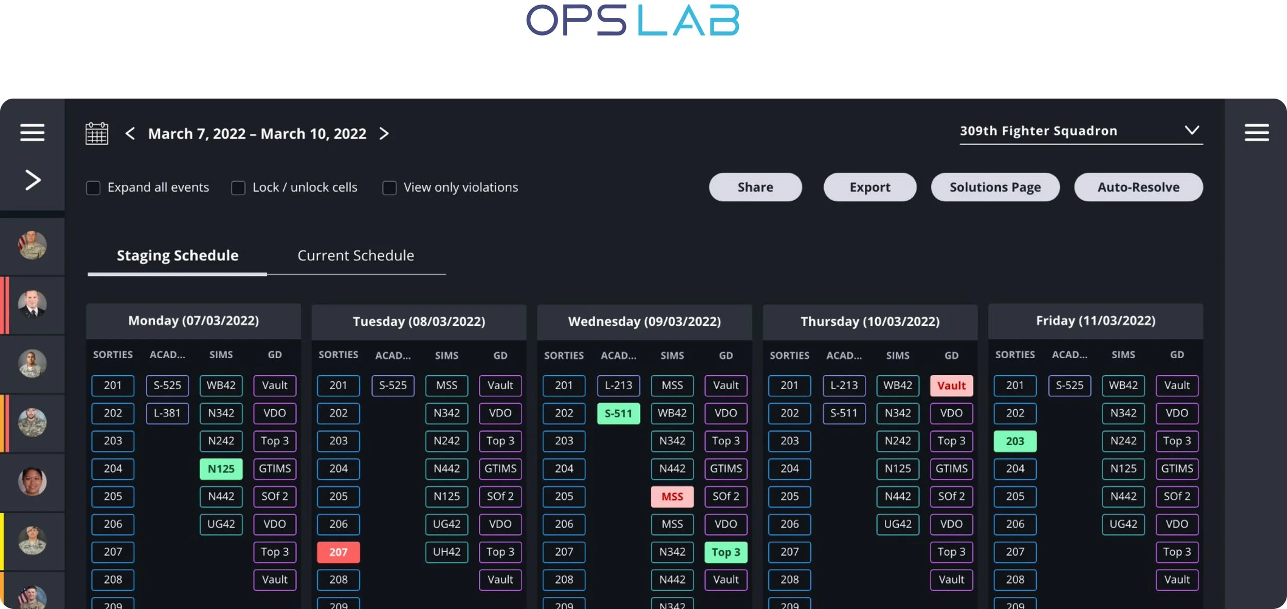Select the green Top 3 cell on Wednesday
Screen dimensions: 1287x609
[726, 552]
